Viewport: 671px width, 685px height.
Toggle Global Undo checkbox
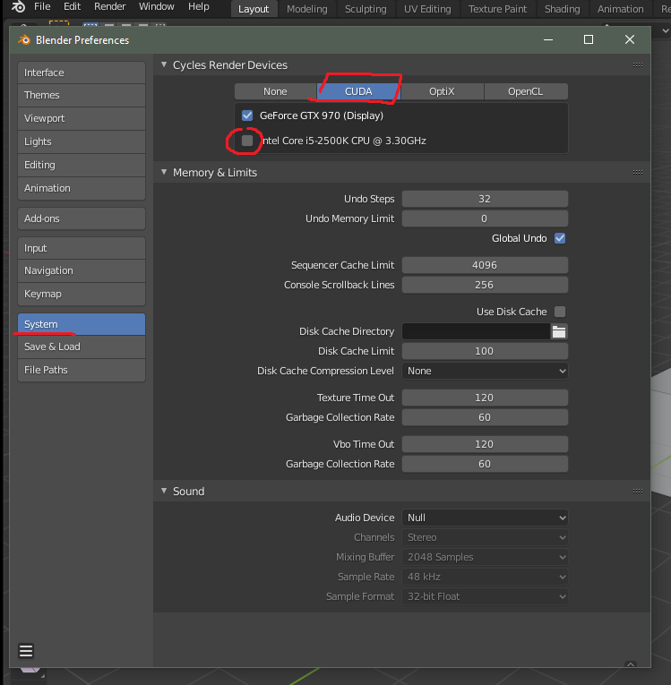click(x=560, y=238)
